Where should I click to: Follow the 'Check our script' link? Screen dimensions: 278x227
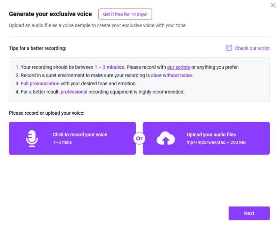[253, 48]
